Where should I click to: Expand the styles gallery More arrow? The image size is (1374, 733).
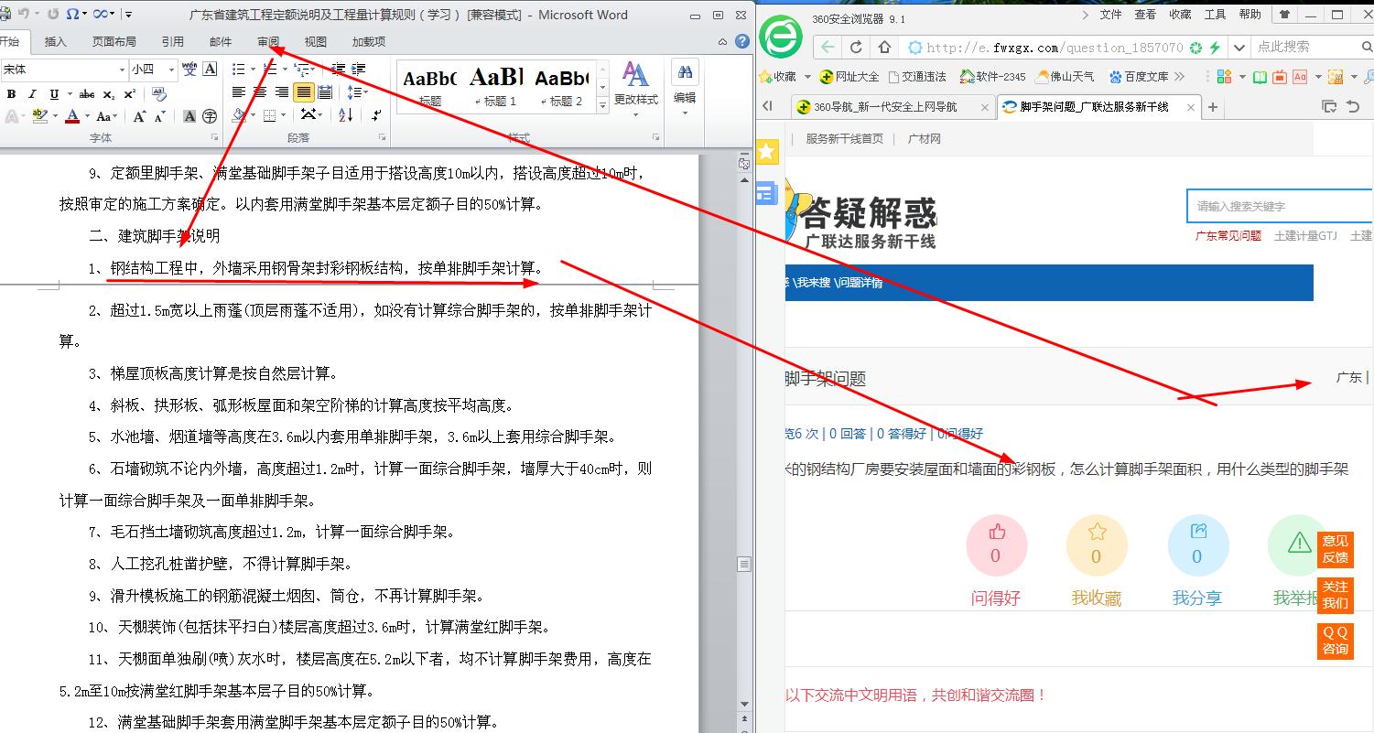pyautogui.click(x=602, y=107)
